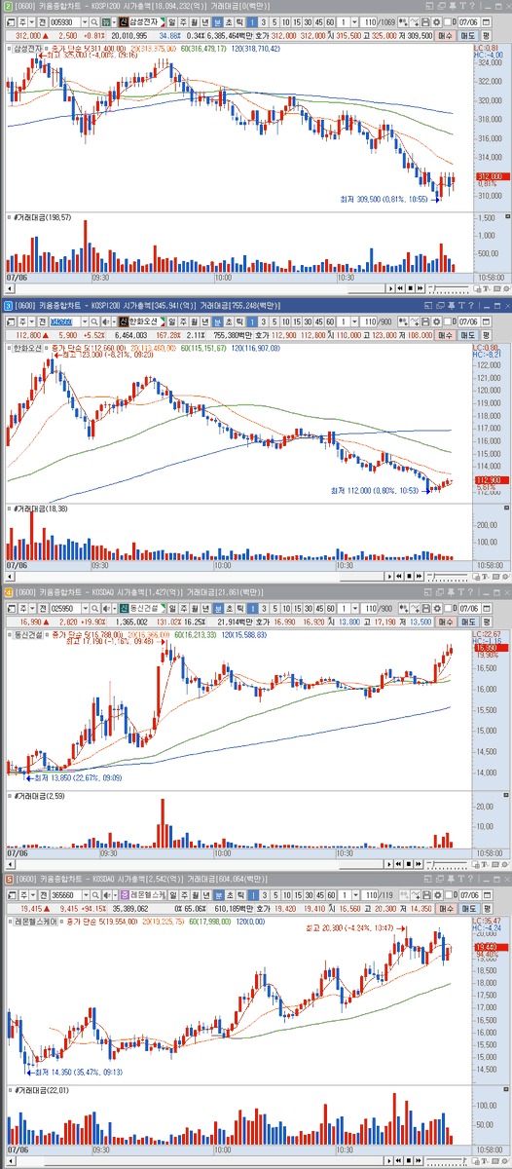The image size is (512, 1169).
Task: Click 매도 sell button in 동신건설 chart
Action: 469,620
